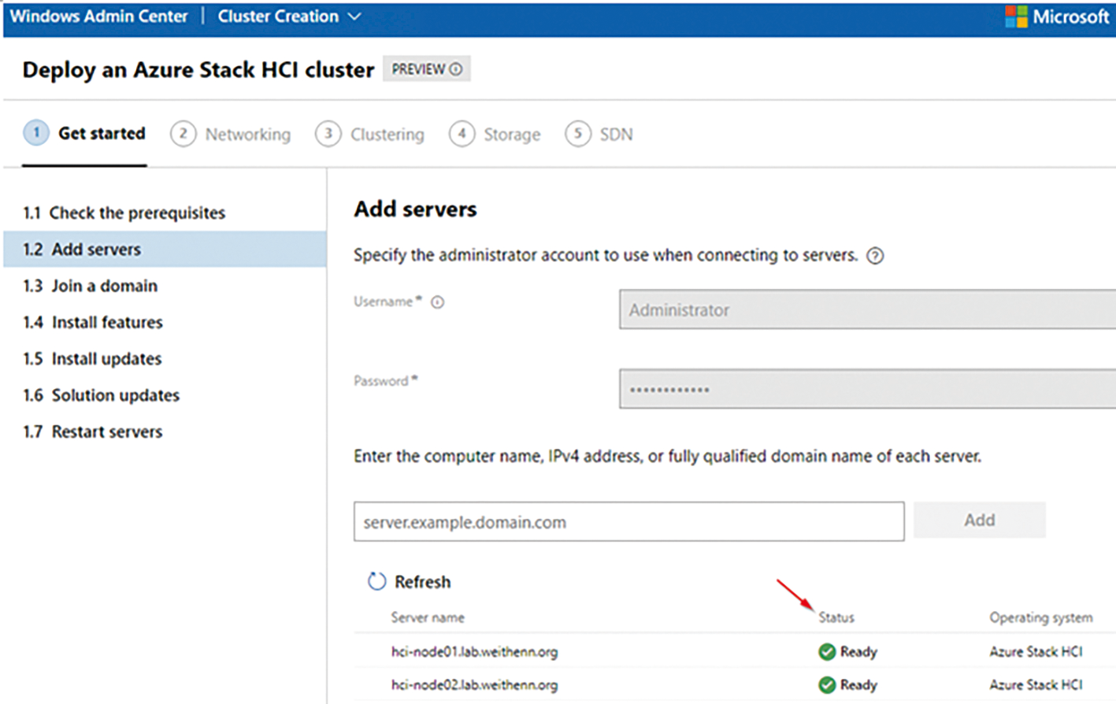Switch to the Networking step tab
The width and height of the screenshot is (1116, 704).
coord(231,135)
